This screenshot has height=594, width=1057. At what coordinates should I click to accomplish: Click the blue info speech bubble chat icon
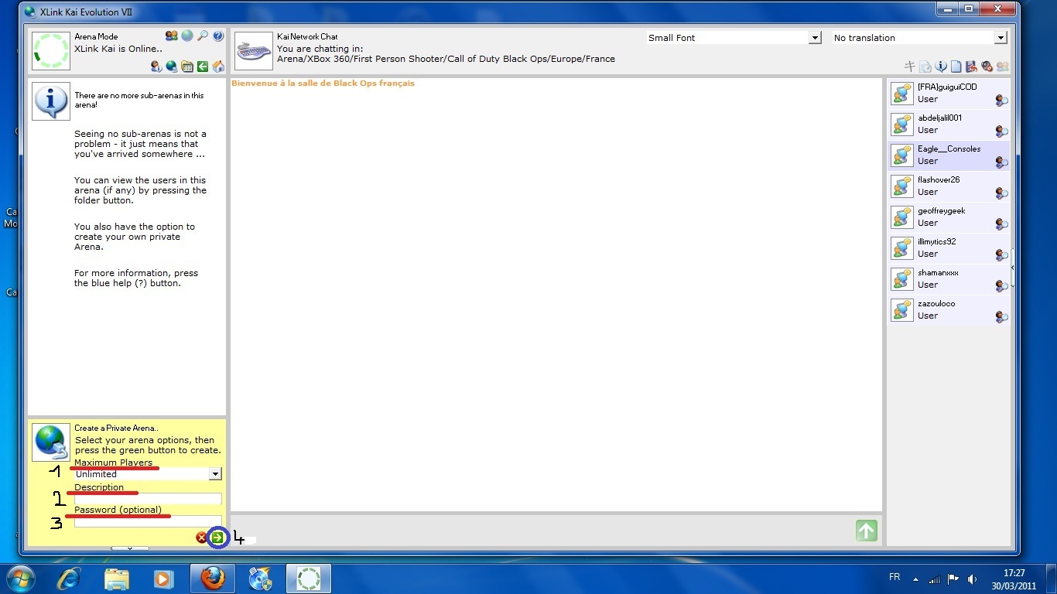click(x=941, y=67)
